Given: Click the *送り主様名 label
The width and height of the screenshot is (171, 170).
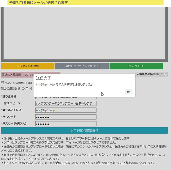Looking at the screenshot, I should click(x=9, y=96).
